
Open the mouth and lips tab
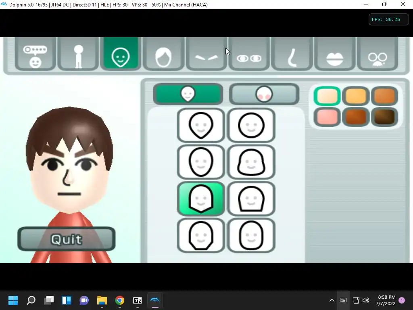335,54
